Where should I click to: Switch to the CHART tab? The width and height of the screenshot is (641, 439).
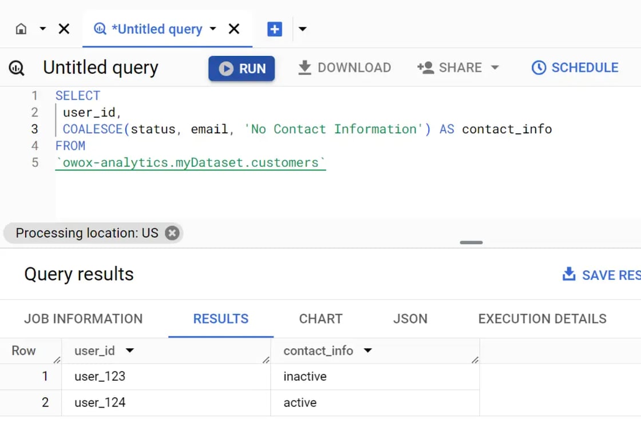(321, 319)
